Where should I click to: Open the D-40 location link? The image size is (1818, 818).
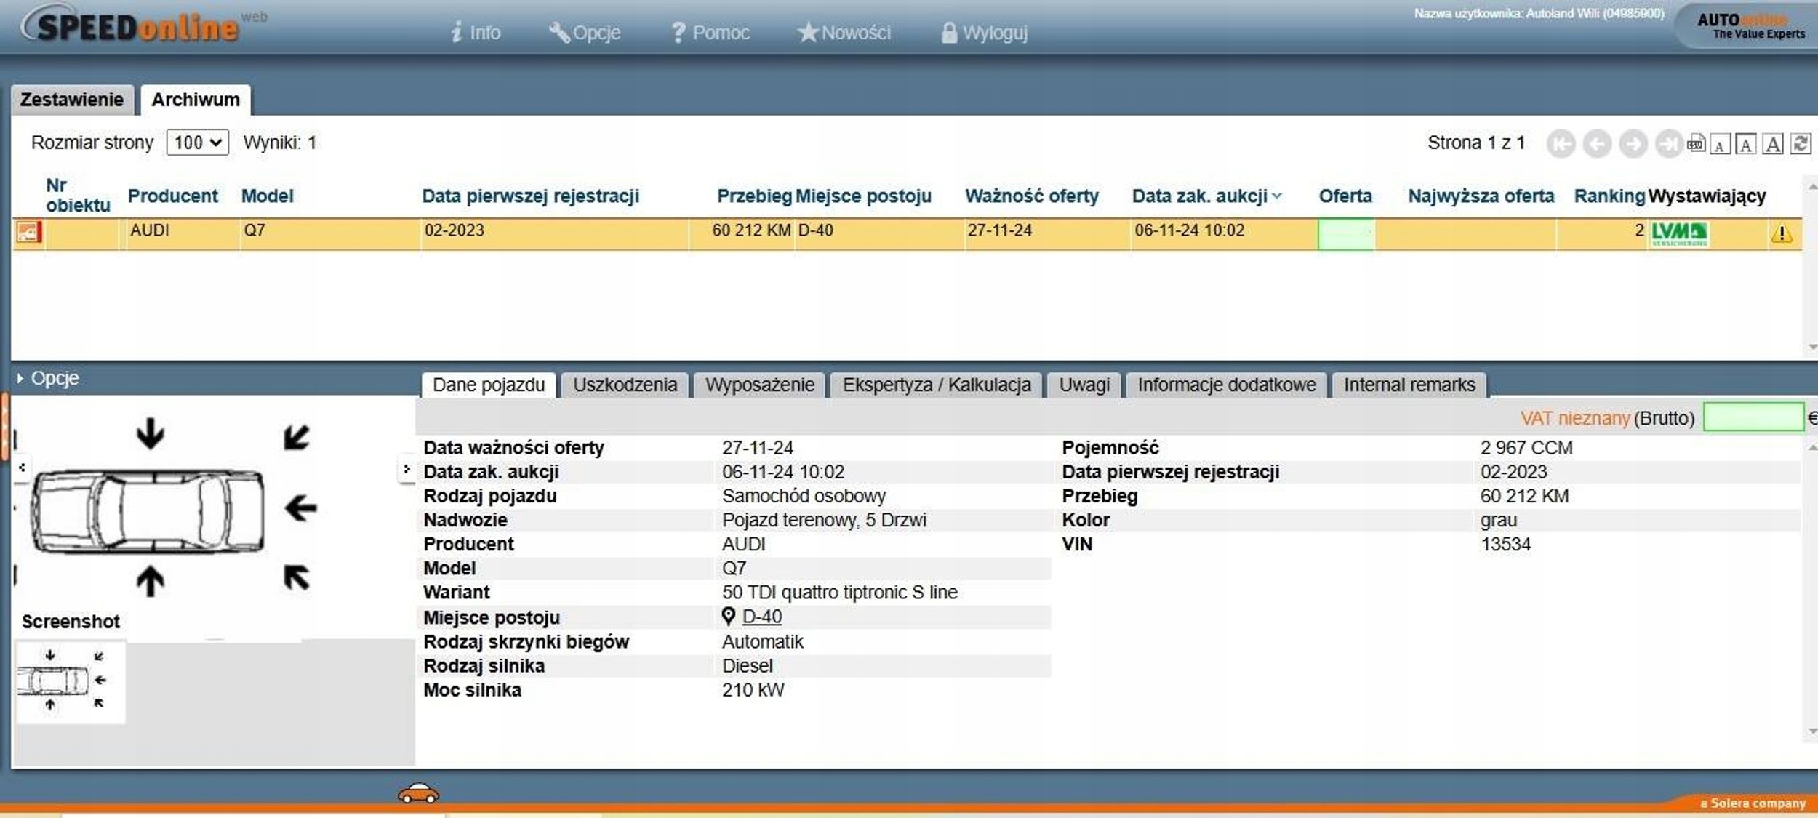(761, 617)
